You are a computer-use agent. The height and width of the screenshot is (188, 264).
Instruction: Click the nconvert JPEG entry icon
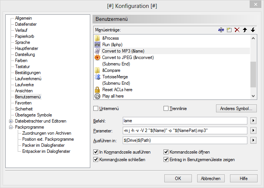click(x=97, y=57)
